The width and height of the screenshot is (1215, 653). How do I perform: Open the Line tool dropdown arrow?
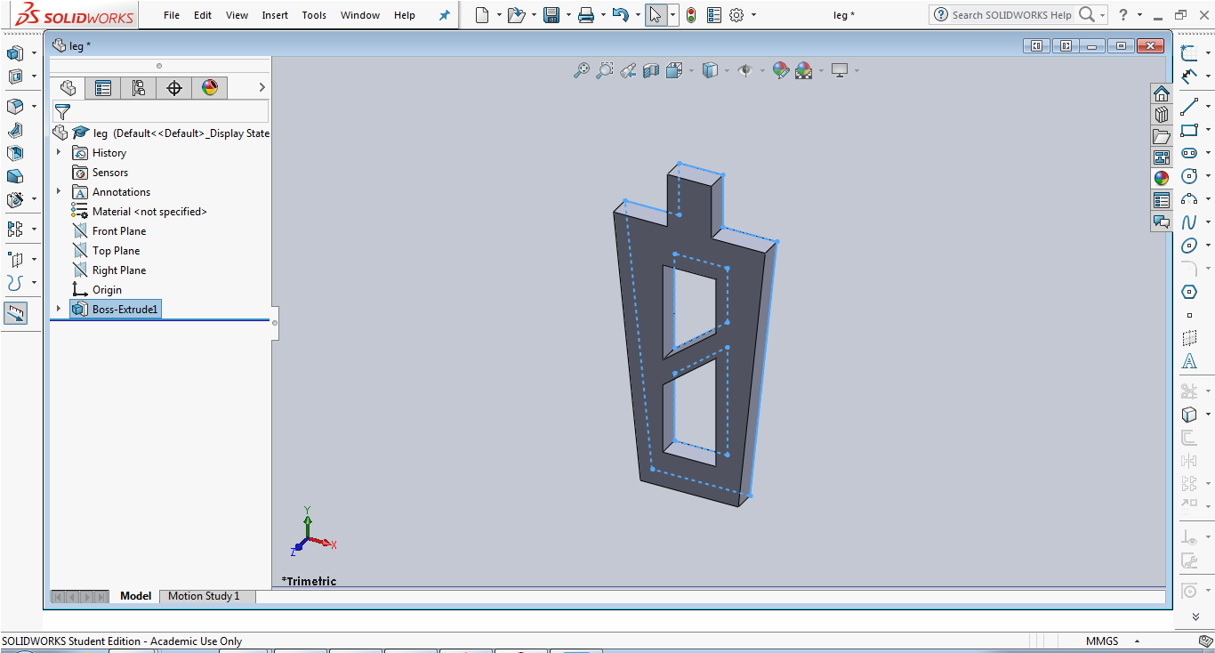point(1208,108)
